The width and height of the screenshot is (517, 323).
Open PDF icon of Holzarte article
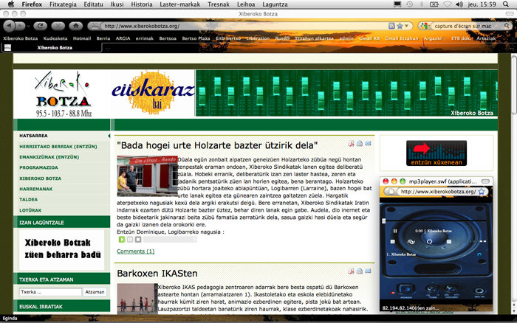coord(352,144)
